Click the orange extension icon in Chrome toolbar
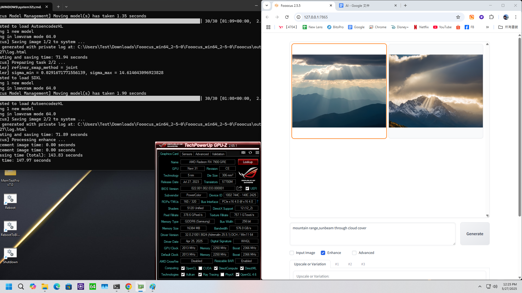 tap(472, 17)
